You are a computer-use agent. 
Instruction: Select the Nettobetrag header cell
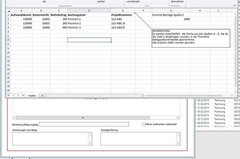[x=58, y=15]
